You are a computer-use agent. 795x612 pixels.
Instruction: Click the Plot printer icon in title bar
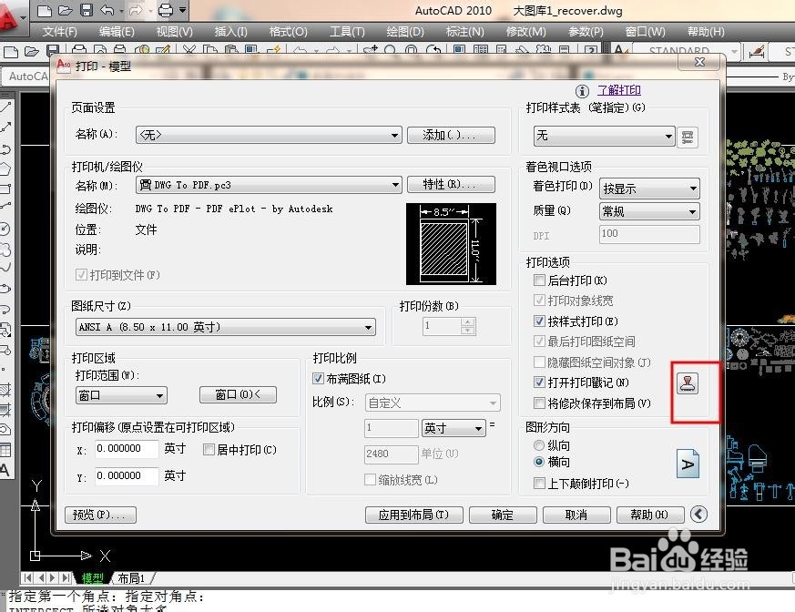point(166,10)
